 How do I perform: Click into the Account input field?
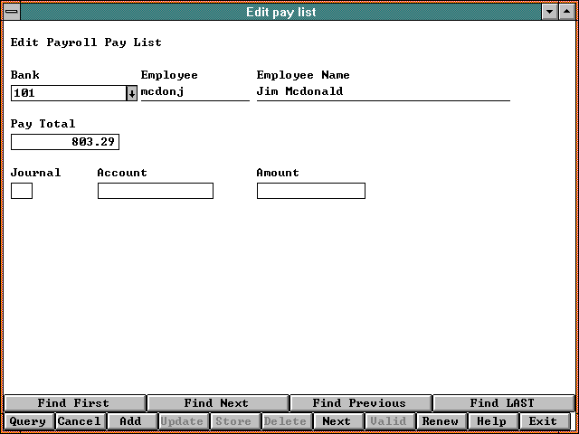[156, 191]
